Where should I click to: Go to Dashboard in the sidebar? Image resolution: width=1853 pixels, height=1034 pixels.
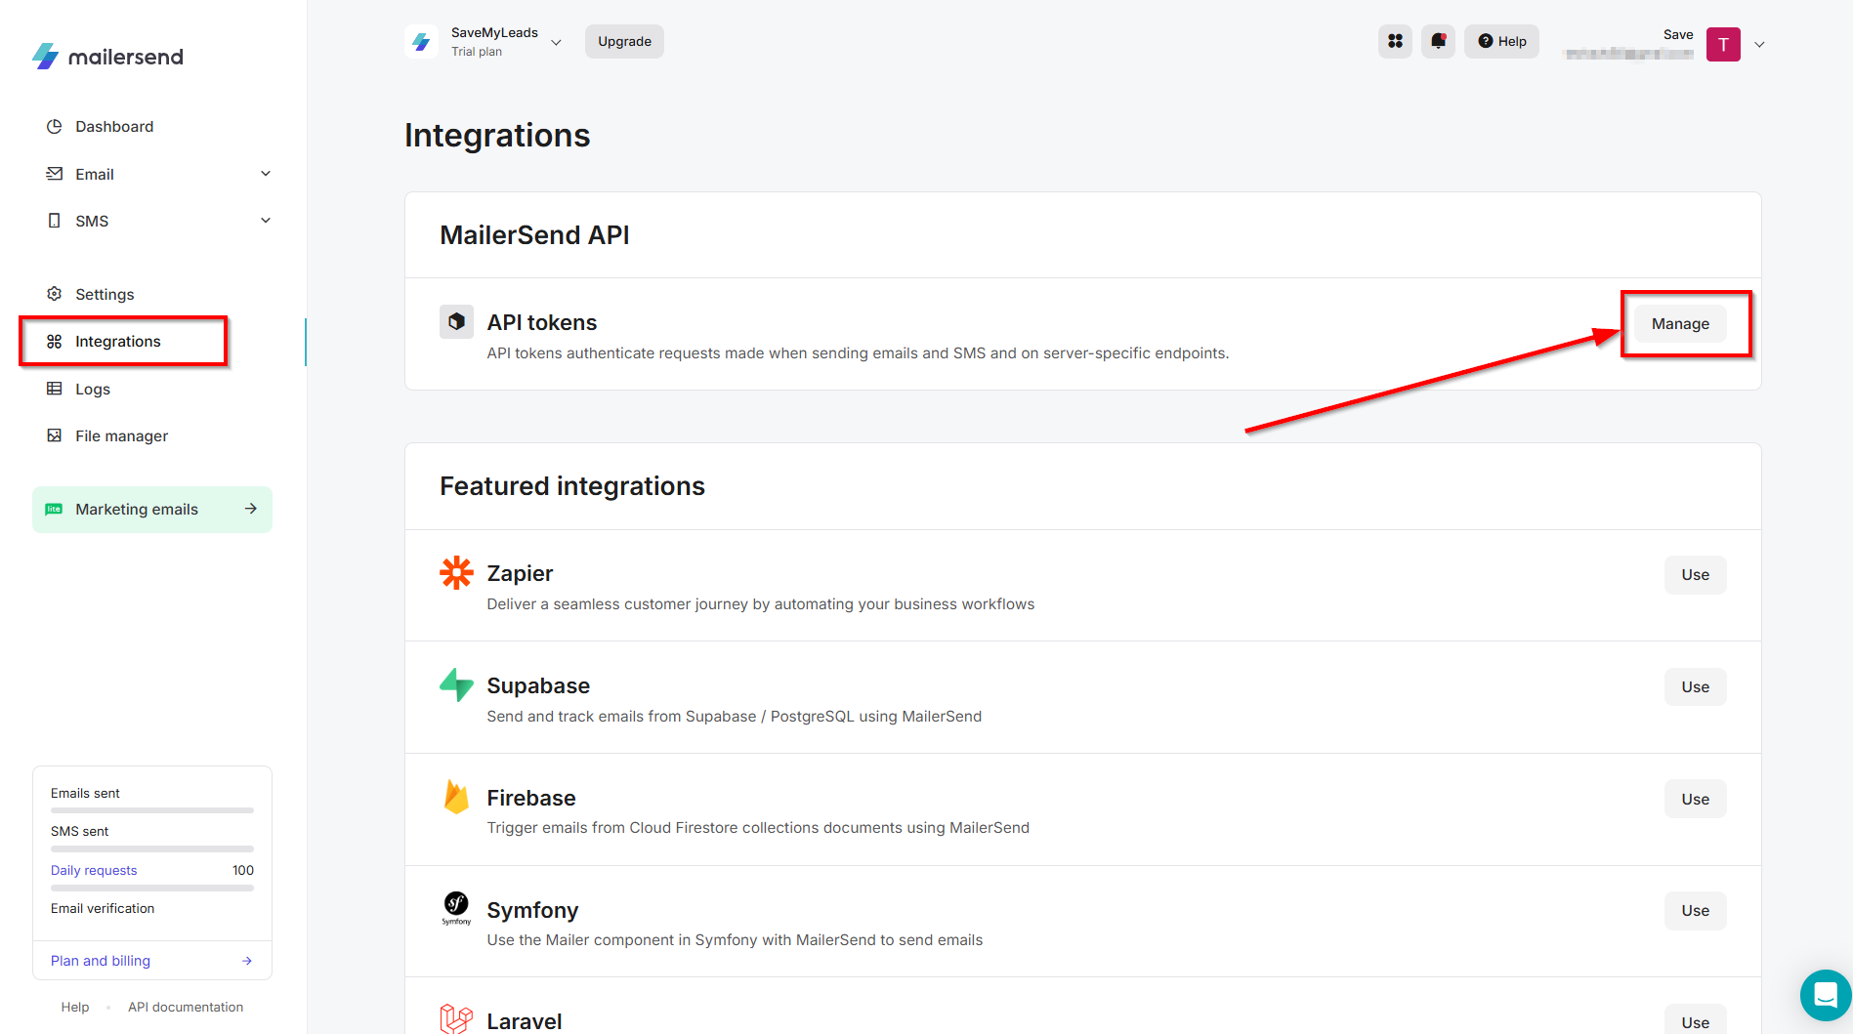(x=114, y=127)
